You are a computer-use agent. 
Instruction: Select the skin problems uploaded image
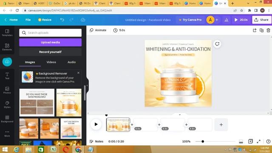coord(37,102)
